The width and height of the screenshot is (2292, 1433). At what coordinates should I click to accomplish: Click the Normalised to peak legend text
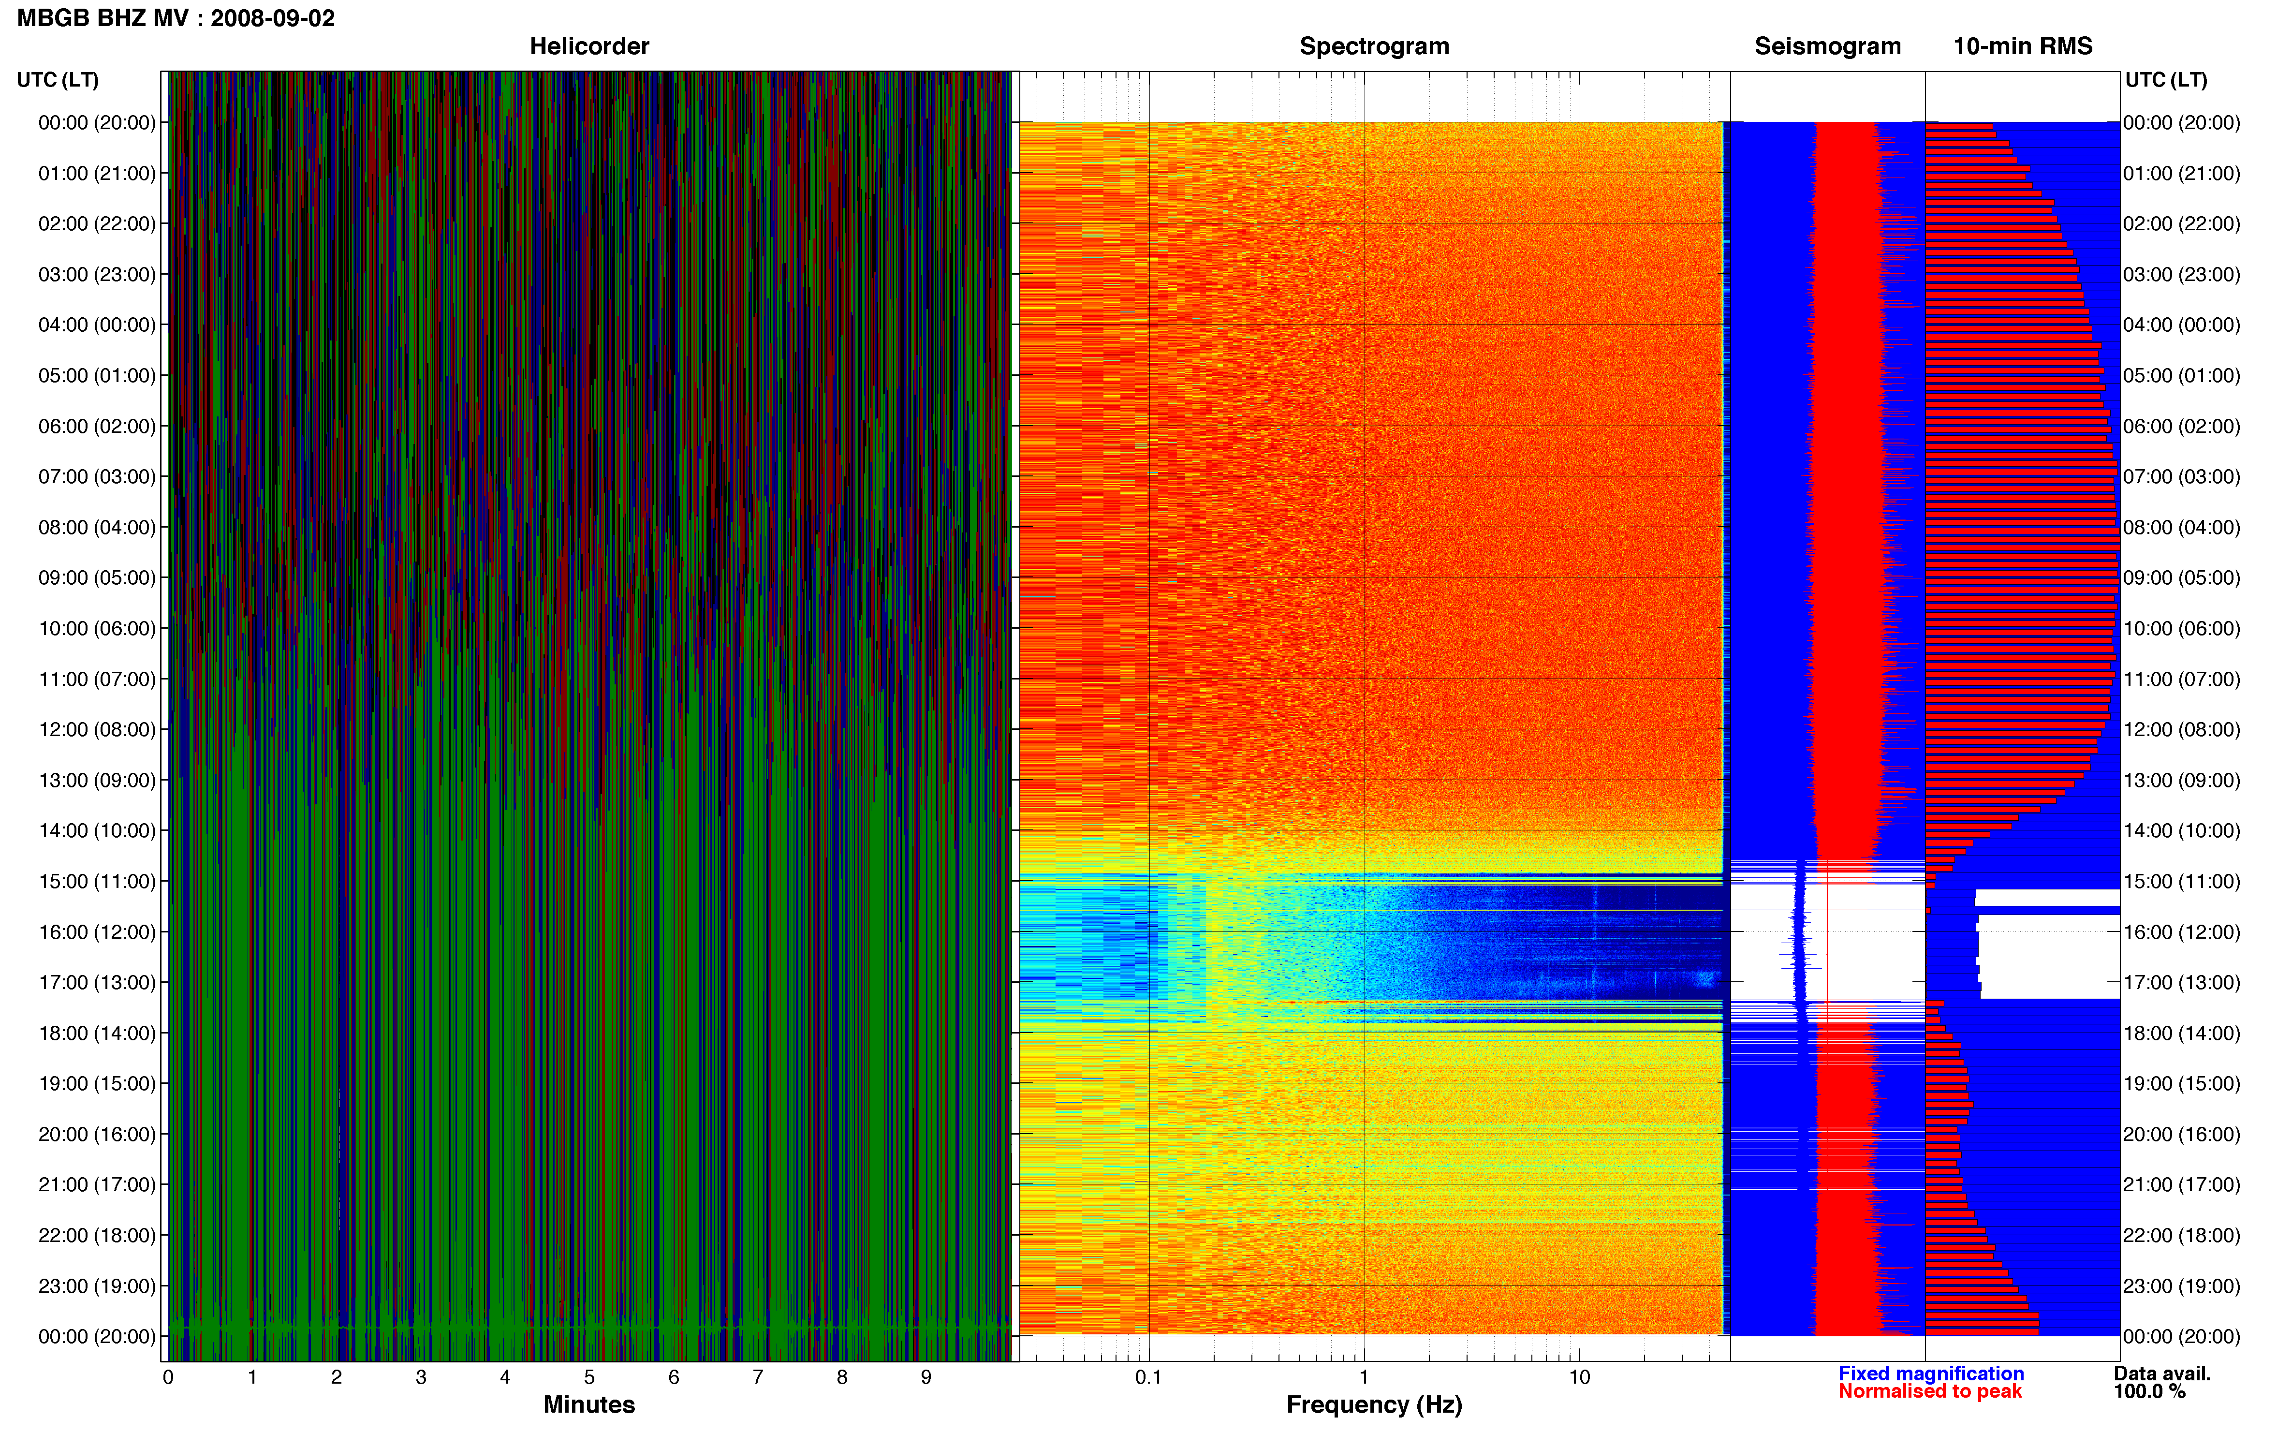[1930, 1391]
